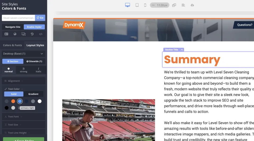
Task: Open the Colors & Fonts tab
Action: pos(12,45)
